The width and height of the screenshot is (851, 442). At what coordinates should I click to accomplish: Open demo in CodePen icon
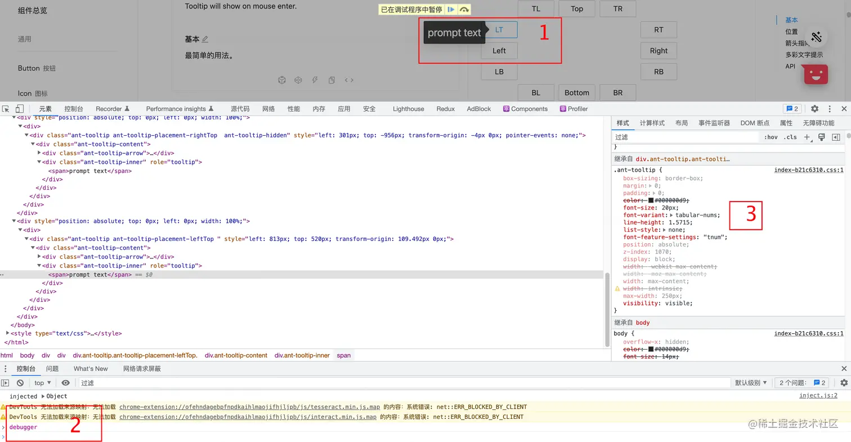tap(298, 80)
